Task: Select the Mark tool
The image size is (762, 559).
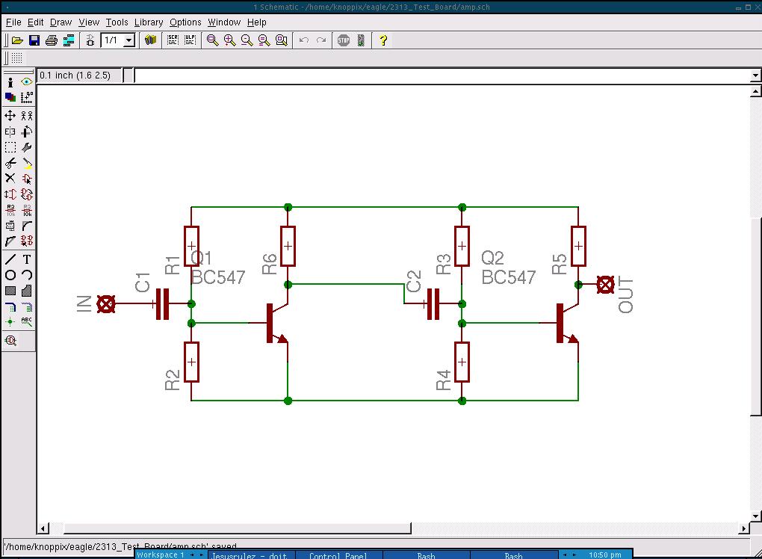Action: coord(27,98)
